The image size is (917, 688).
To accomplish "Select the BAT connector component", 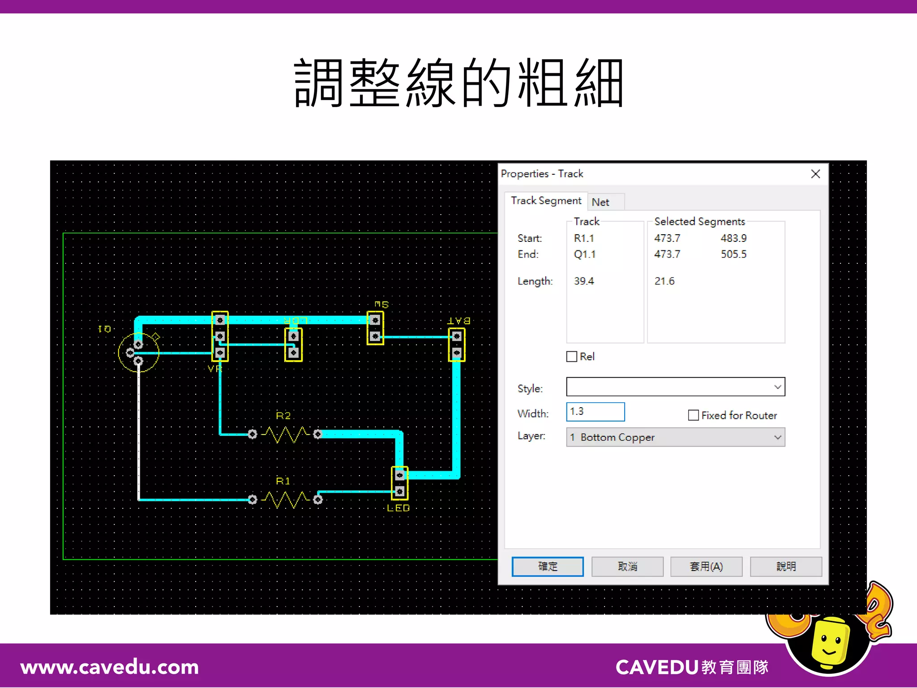I will pos(456,344).
